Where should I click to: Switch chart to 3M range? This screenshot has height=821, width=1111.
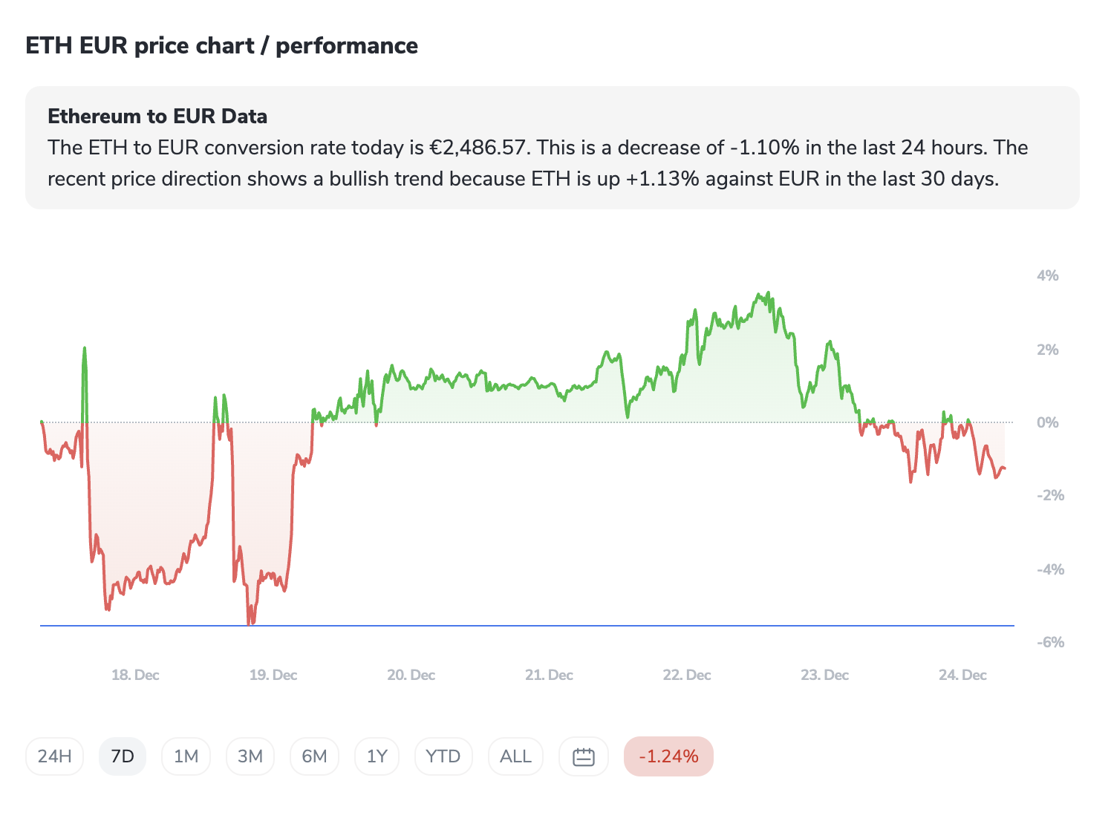(250, 756)
